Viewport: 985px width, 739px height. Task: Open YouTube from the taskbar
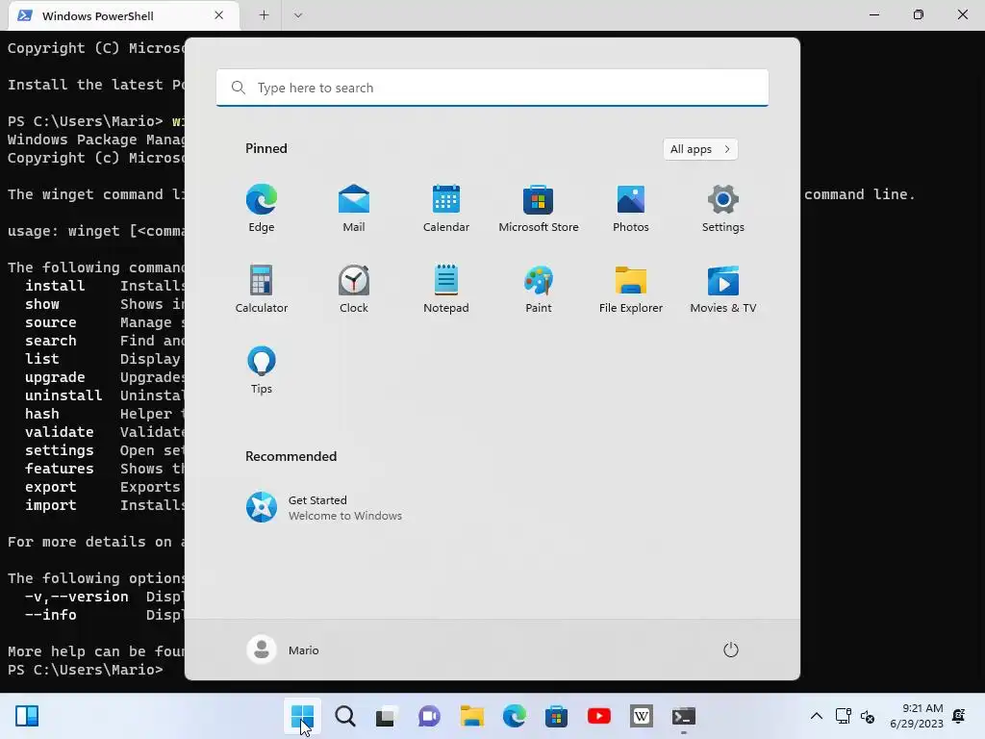point(598,716)
